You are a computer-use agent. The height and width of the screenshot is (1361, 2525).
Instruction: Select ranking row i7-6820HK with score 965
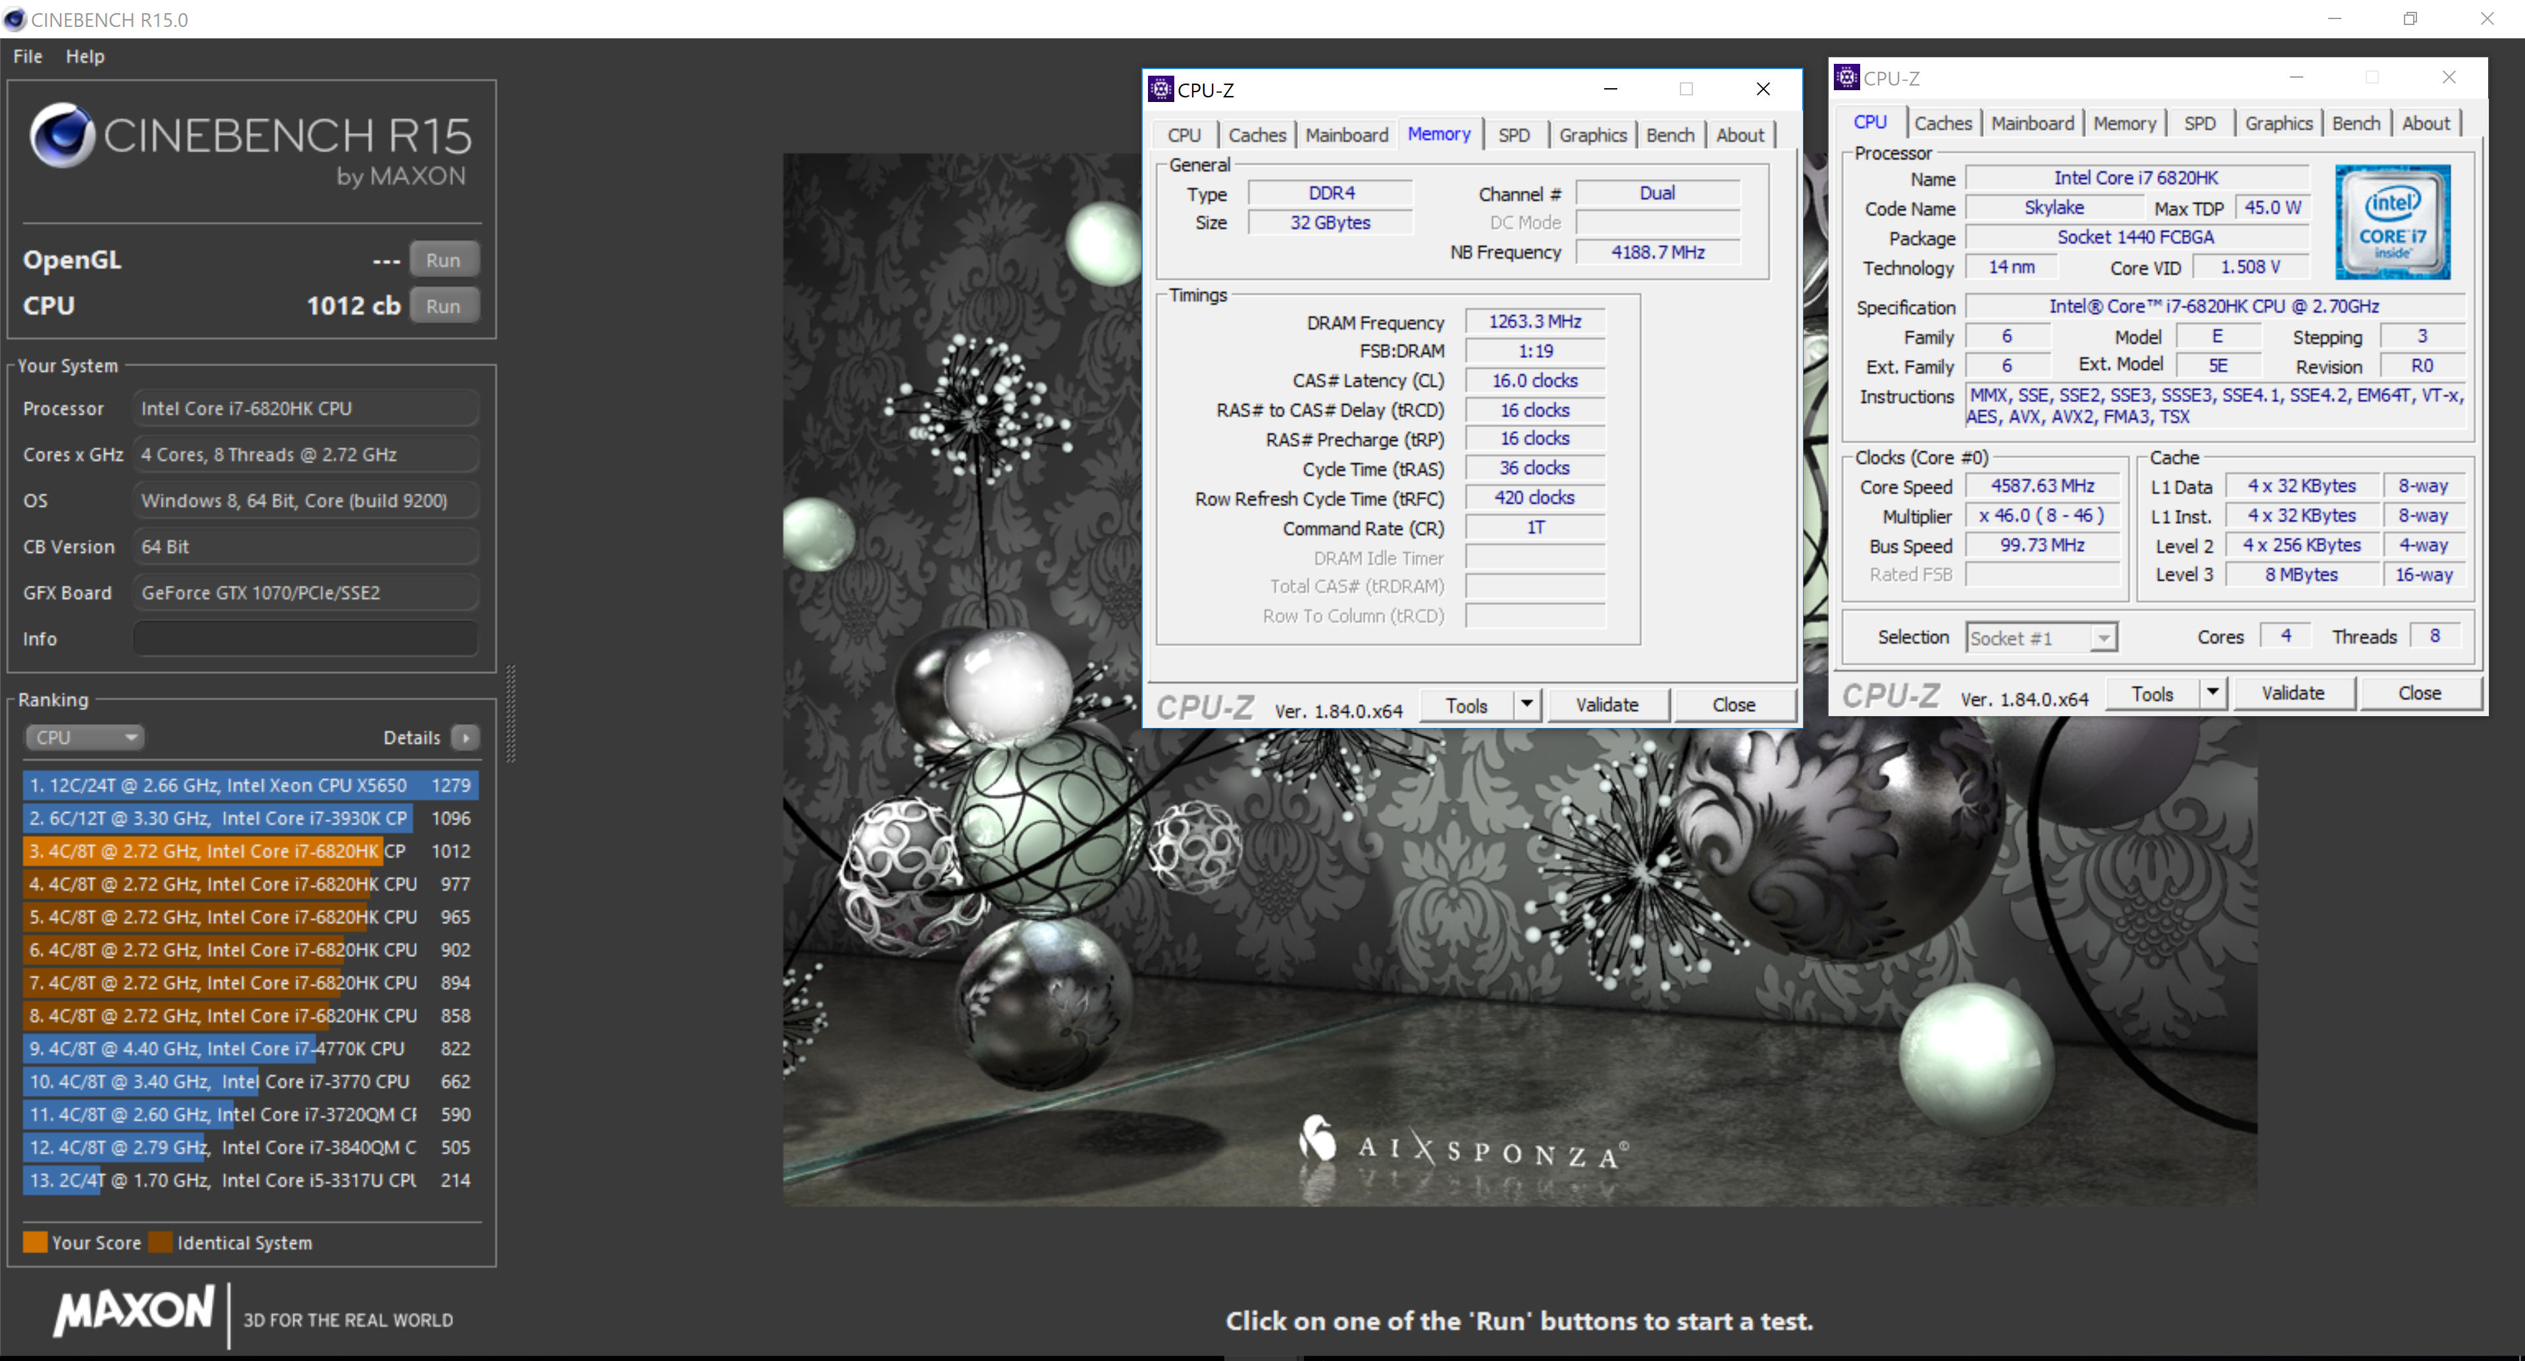251,917
